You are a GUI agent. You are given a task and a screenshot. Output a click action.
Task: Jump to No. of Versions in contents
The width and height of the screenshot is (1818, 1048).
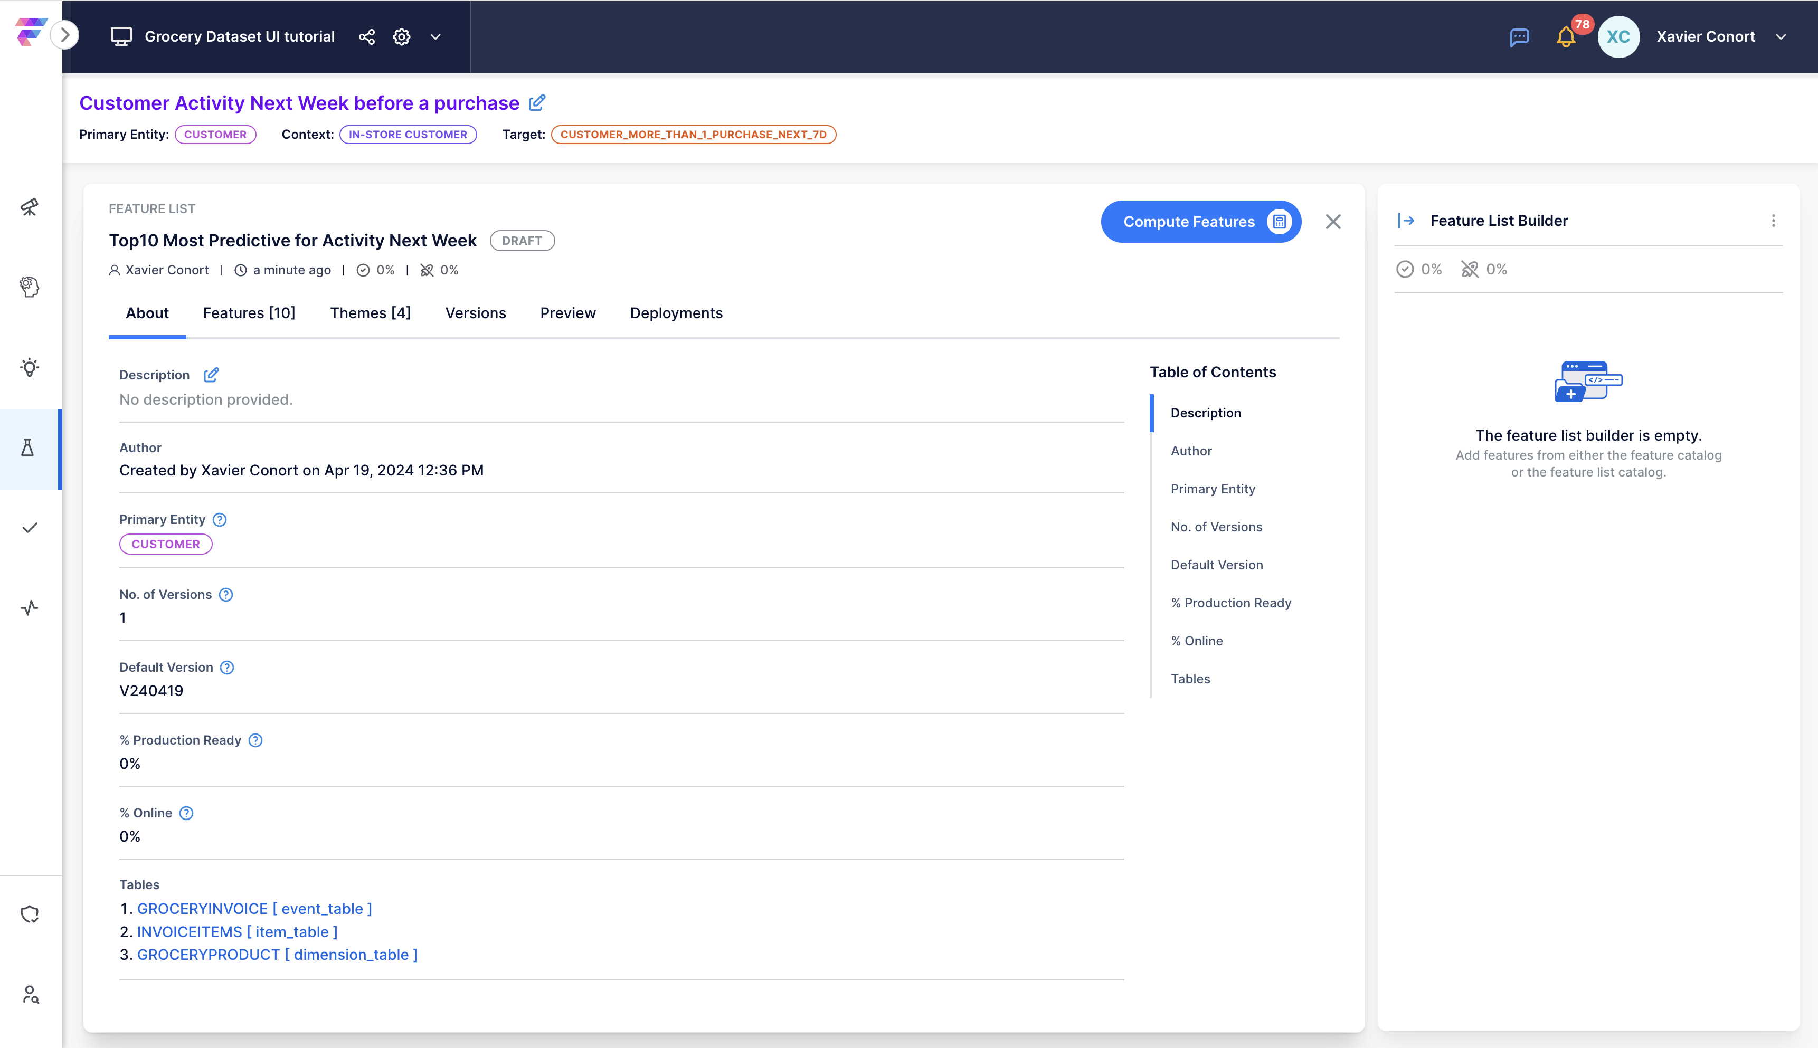pyautogui.click(x=1216, y=527)
